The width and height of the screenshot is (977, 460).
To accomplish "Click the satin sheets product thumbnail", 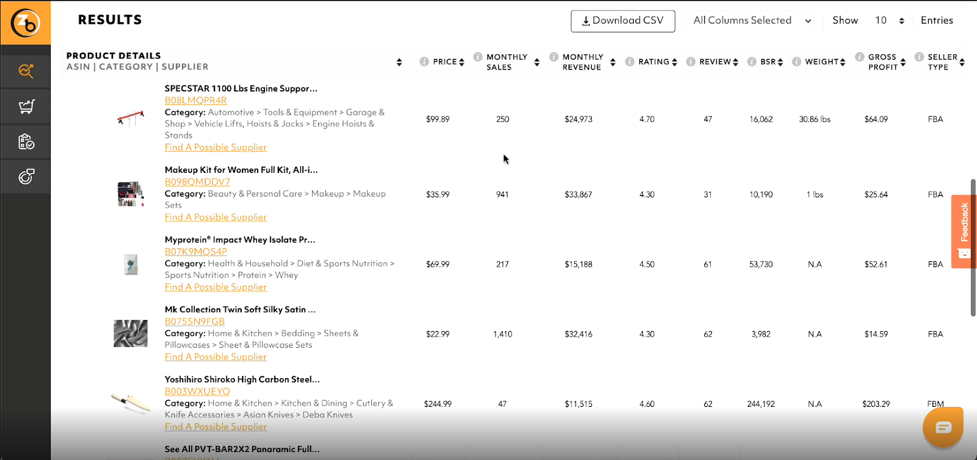I will (x=131, y=334).
